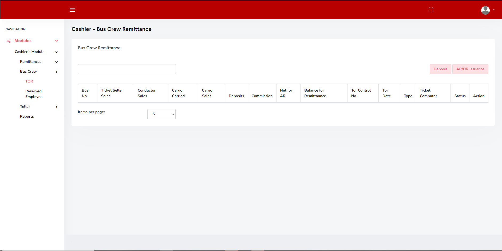Collapse the Remittances submenu

[x=56, y=62]
